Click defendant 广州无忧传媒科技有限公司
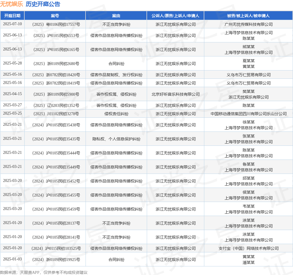Image resolution: width=293 pixels, height=275 pixels. (249, 24)
